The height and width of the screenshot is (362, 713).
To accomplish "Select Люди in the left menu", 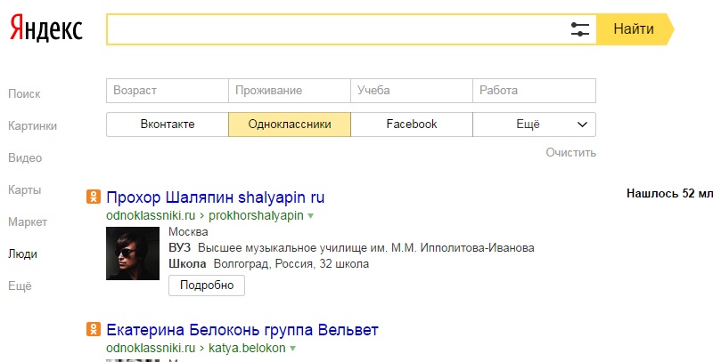I will tap(23, 254).
